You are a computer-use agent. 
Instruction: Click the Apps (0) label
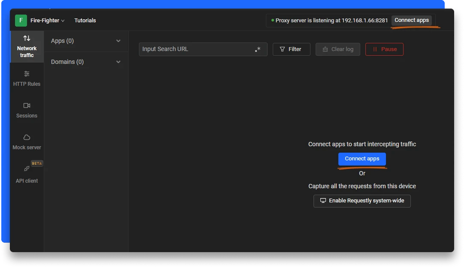point(62,41)
